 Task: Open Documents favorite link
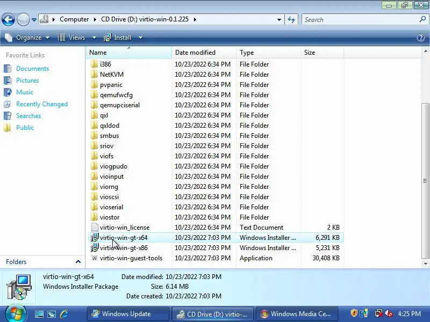point(32,69)
